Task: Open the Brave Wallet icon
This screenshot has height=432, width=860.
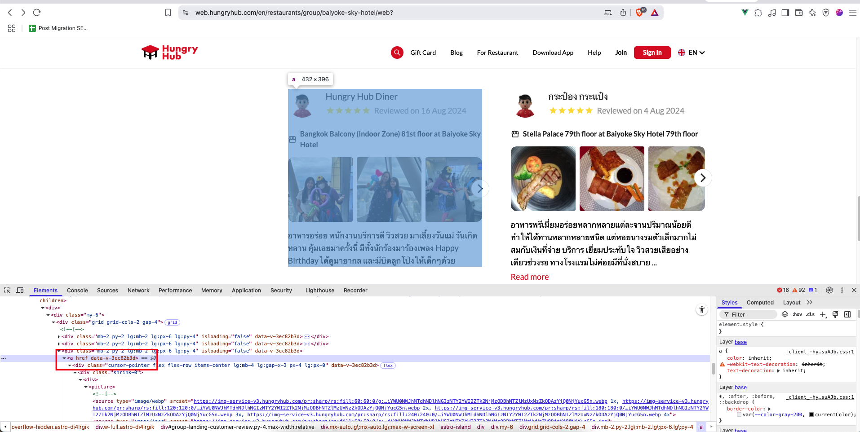Action: 798,13
